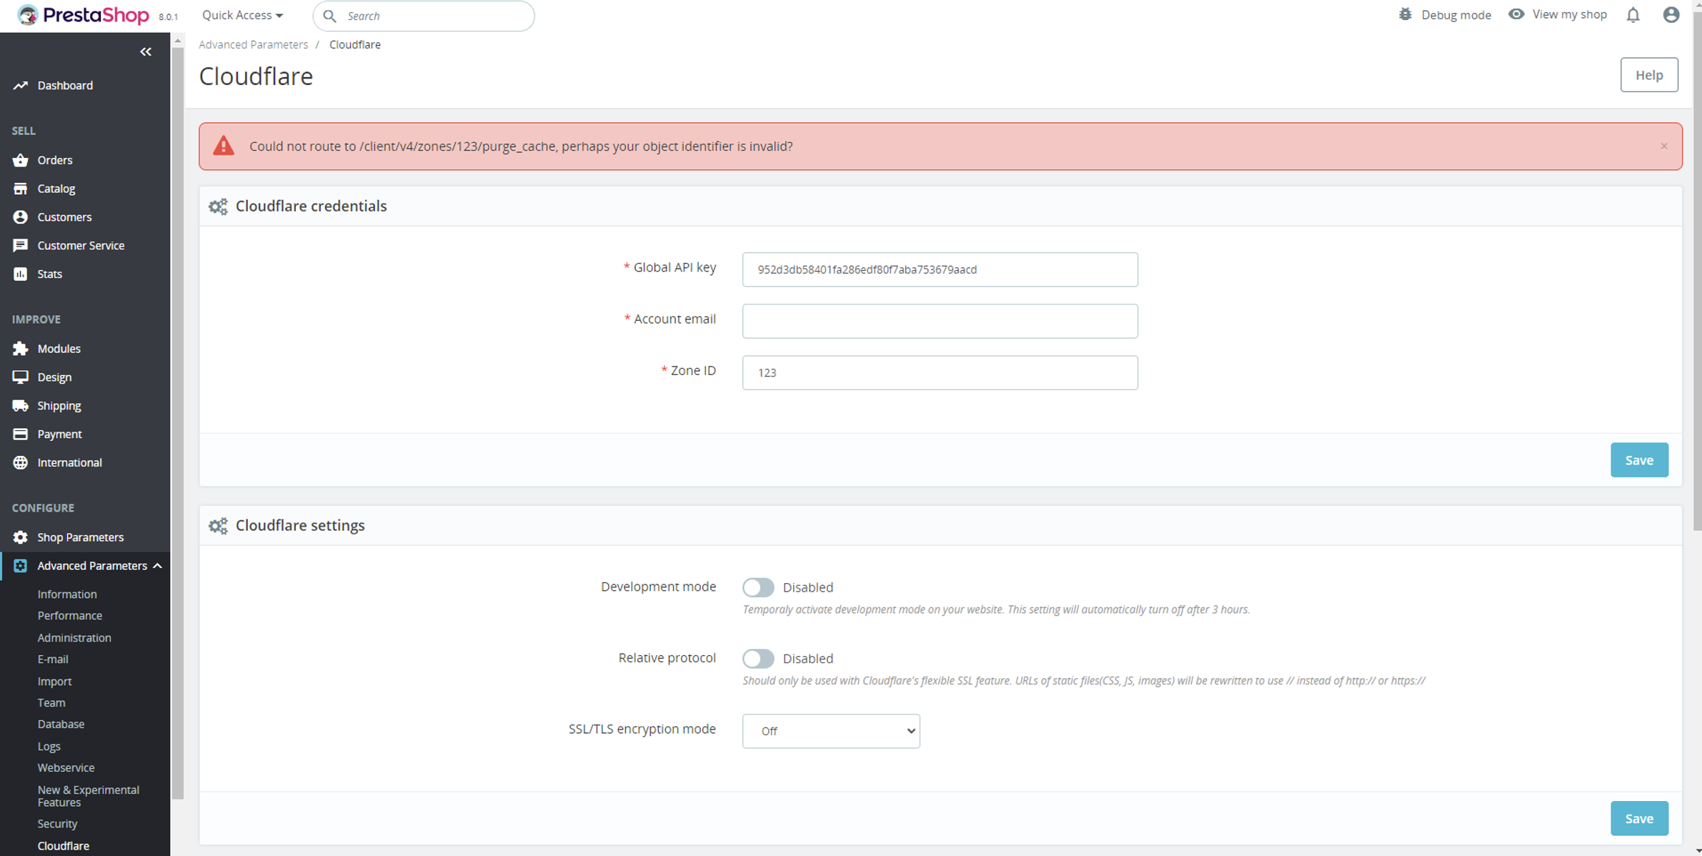Click the PrestaShop logo

click(83, 15)
